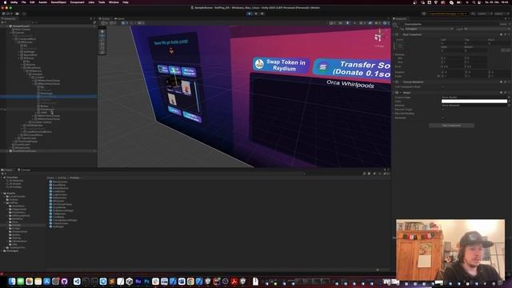Open Photoshop from the dock
The height and width of the screenshot is (288, 512).
click(146, 281)
